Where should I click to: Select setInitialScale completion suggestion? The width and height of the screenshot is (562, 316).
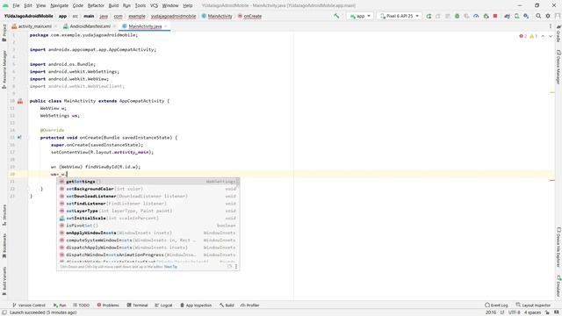pos(148,219)
